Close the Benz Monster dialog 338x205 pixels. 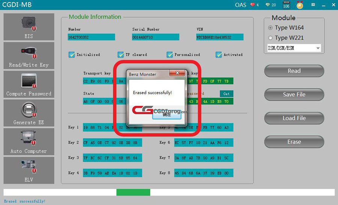click(177, 73)
